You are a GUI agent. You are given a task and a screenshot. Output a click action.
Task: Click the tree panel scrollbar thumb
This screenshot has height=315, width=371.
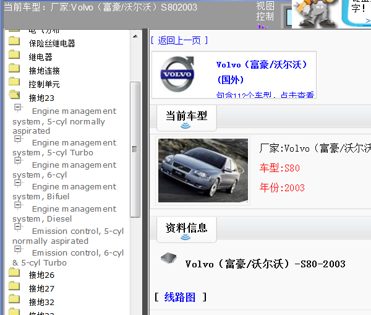(135, 149)
